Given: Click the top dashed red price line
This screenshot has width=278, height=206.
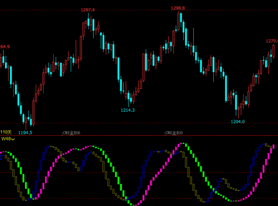Looking at the screenshot, I should pos(139,10).
